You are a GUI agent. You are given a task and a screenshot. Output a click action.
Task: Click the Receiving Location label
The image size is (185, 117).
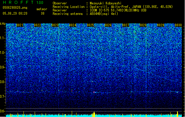click(69, 7)
